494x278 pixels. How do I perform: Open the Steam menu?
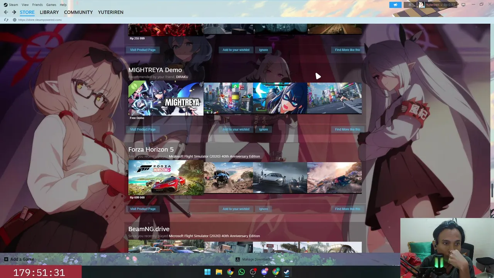[x=14, y=5]
